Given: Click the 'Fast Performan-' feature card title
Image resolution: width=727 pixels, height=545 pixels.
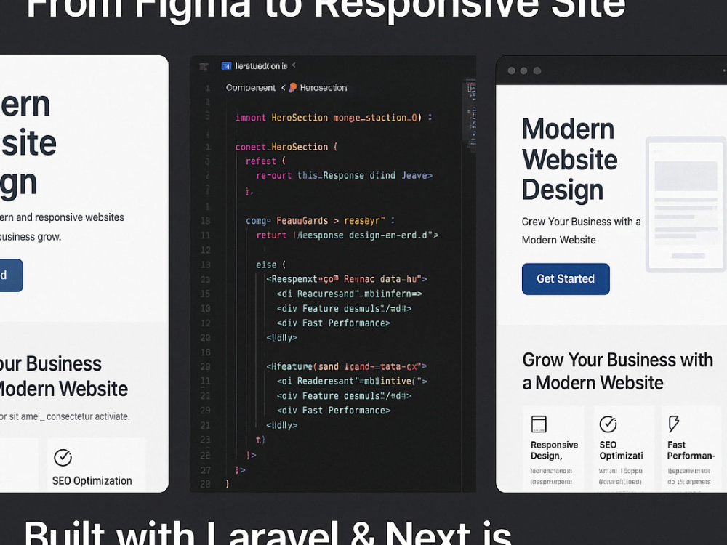Looking at the screenshot, I should (691, 450).
